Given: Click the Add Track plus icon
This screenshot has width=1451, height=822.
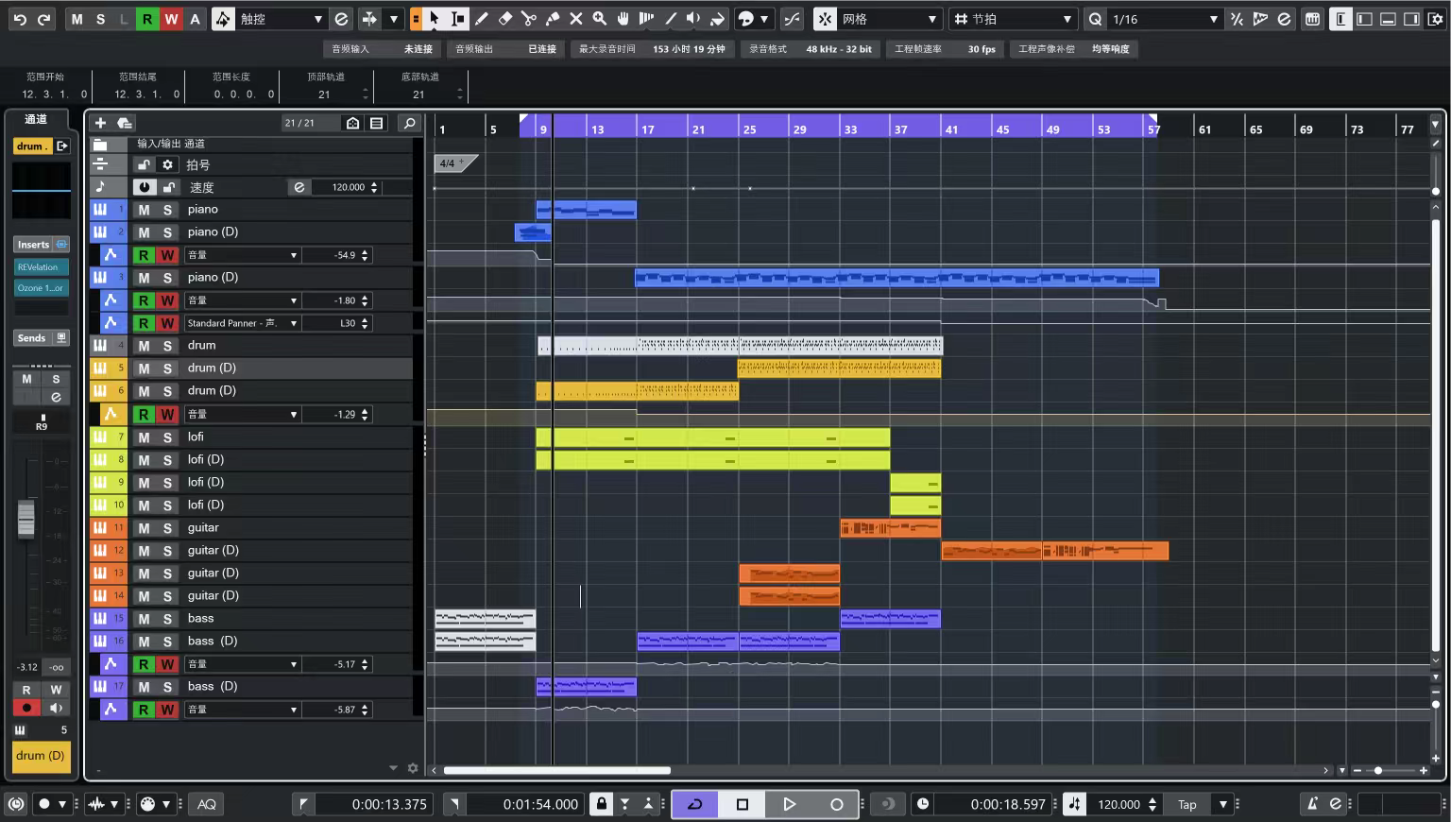Looking at the screenshot, I should (100, 123).
